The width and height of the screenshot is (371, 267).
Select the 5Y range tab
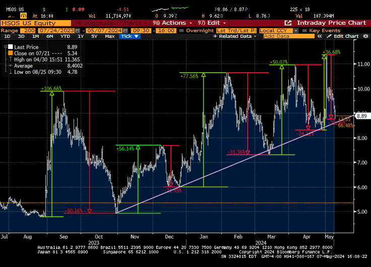(x=94, y=36)
